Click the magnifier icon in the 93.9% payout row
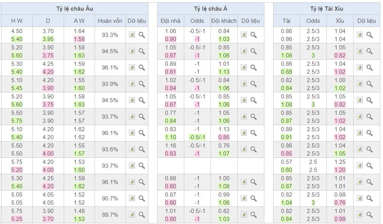 [x=142, y=84]
